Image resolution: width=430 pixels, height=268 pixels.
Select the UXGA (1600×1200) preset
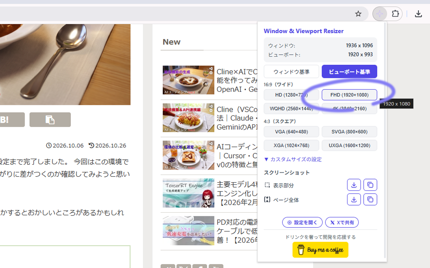click(x=349, y=145)
